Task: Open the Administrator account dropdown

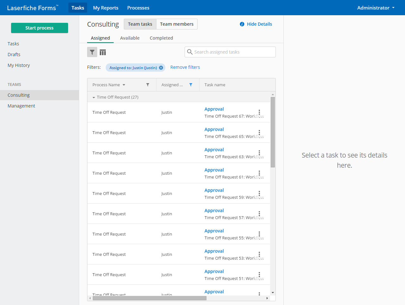Action: (x=376, y=8)
